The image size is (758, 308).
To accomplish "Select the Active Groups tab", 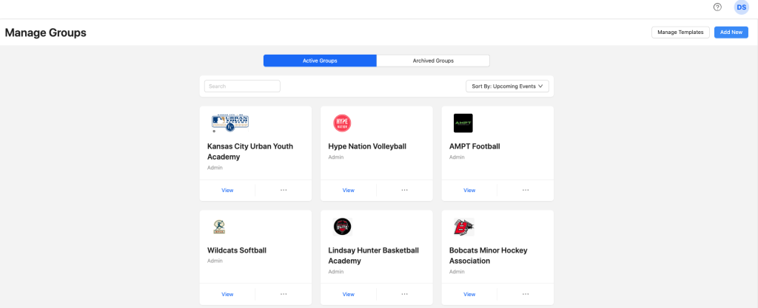I will click(320, 61).
